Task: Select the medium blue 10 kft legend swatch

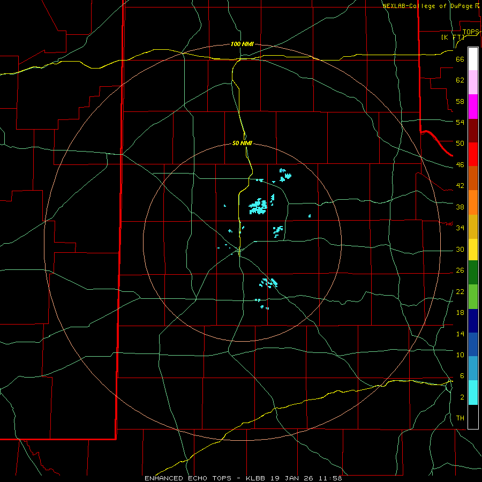Action: click(473, 344)
